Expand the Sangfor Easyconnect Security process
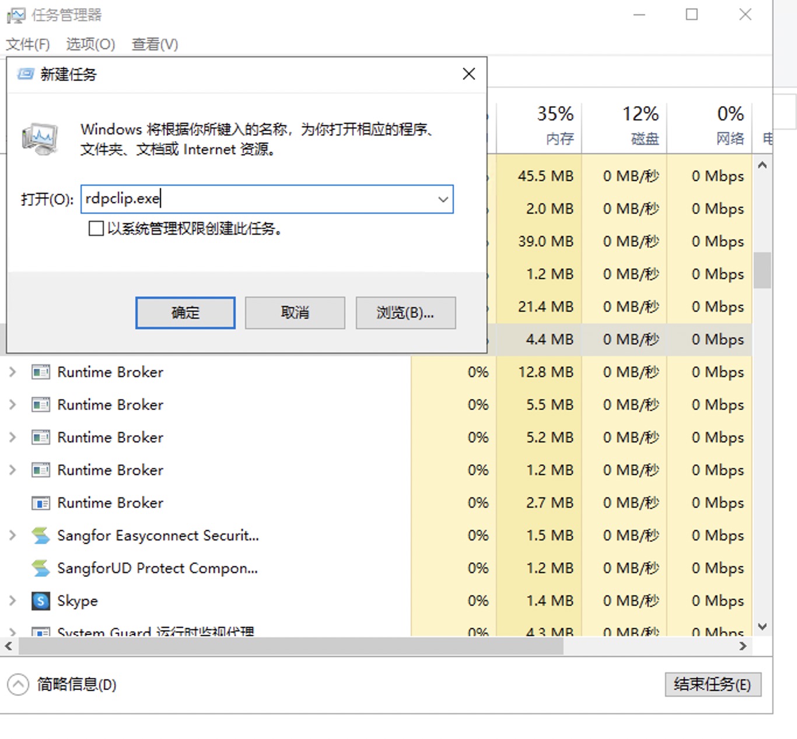Image resolution: width=797 pixels, height=739 pixels. [12, 535]
